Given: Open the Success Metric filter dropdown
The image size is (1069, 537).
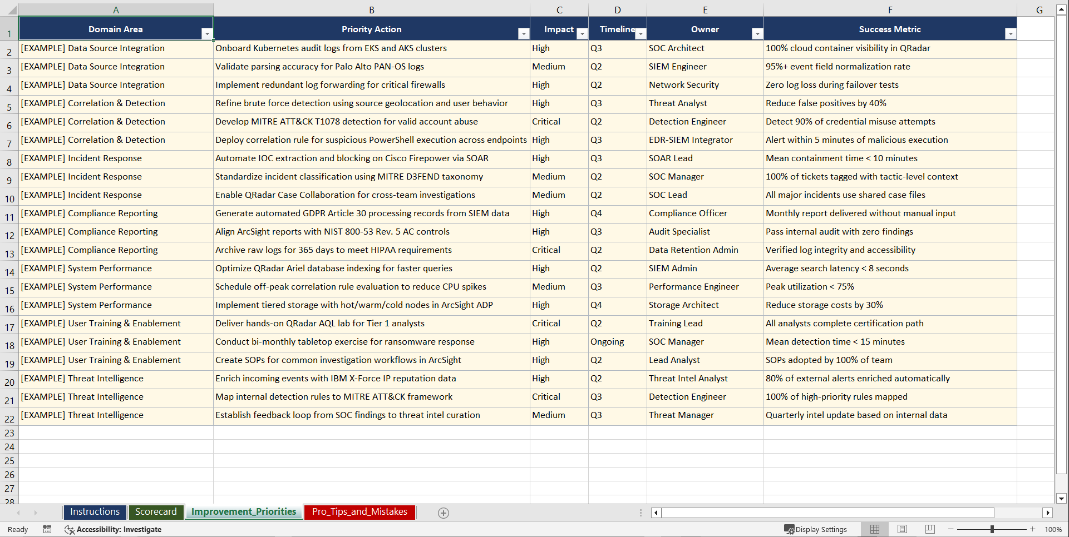Looking at the screenshot, I should pyautogui.click(x=1011, y=33).
